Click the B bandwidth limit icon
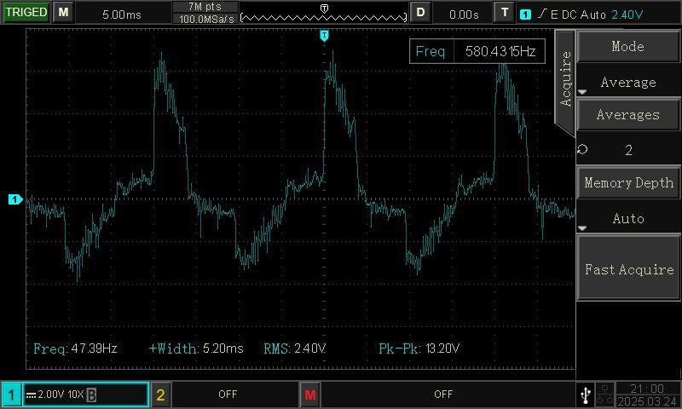The image size is (682, 409). 91,395
